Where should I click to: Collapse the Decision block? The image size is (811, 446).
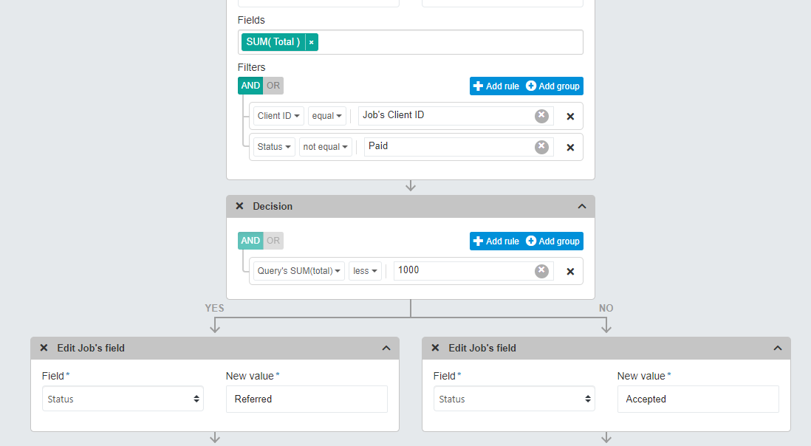(x=582, y=206)
